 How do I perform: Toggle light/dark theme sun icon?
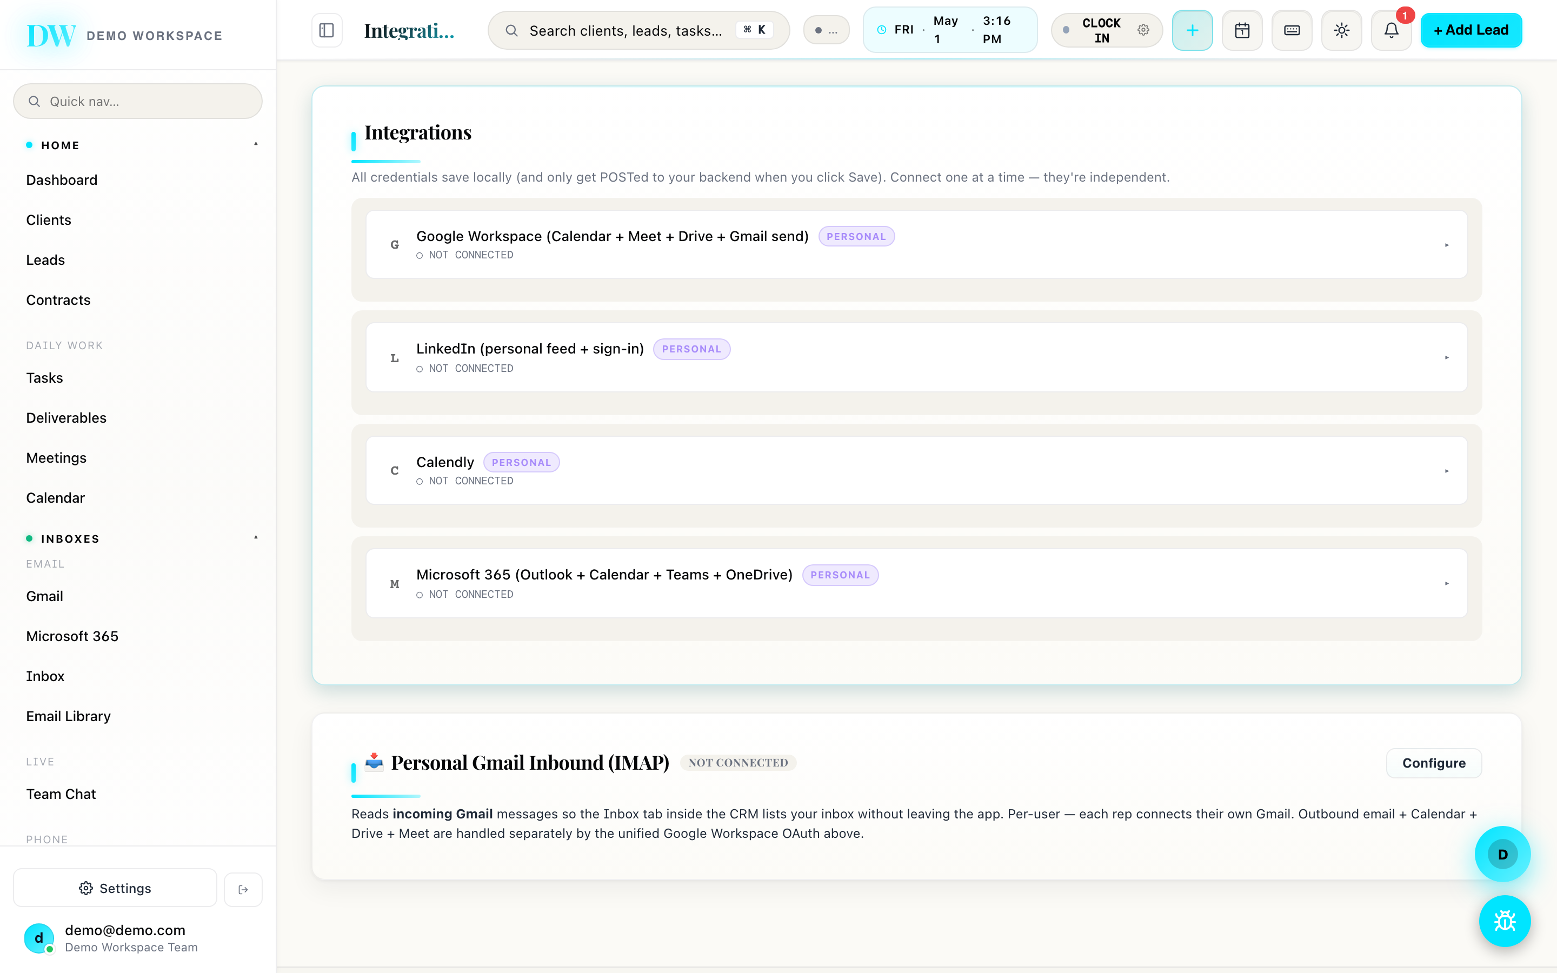click(1341, 30)
